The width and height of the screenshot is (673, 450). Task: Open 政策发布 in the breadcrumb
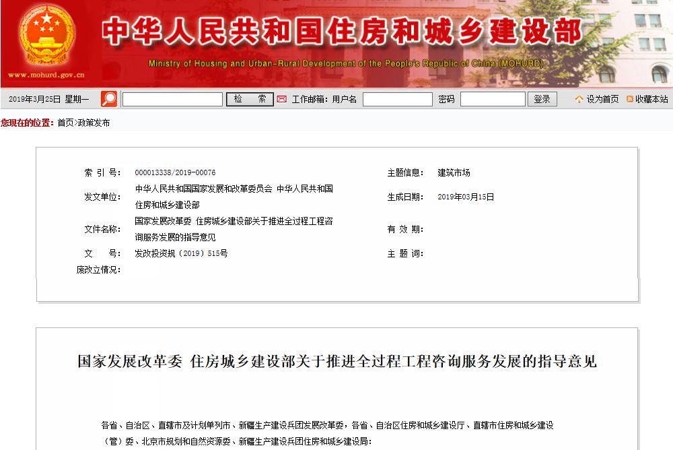point(94,123)
